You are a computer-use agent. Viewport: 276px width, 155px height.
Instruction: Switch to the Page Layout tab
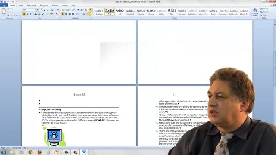tap(31, 5)
